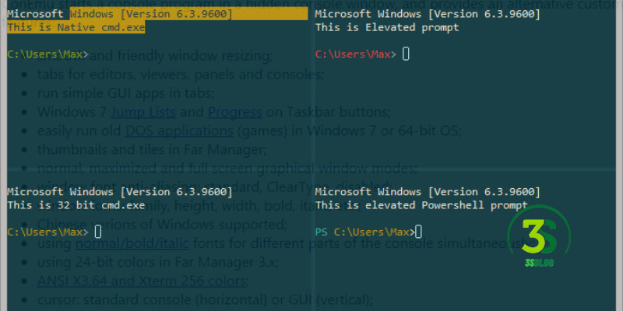This screenshot has height=311, width=623.
Task: Place cursor in the 32 bit cmd.exe prompt
Action: [x=97, y=232]
